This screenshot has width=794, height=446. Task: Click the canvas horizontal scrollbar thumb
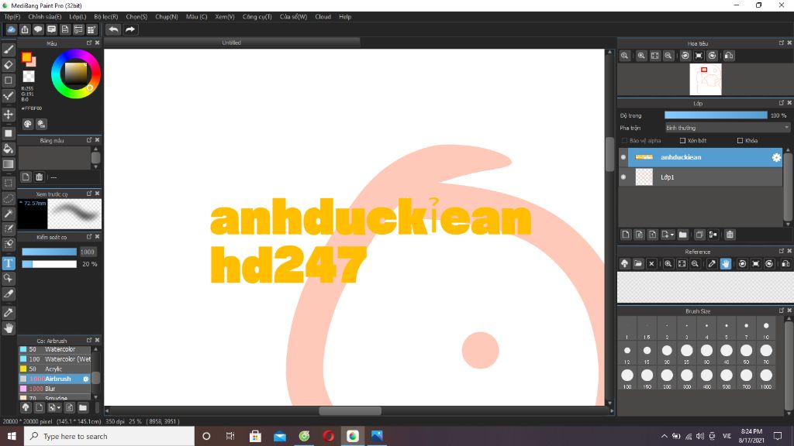(x=350, y=410)
